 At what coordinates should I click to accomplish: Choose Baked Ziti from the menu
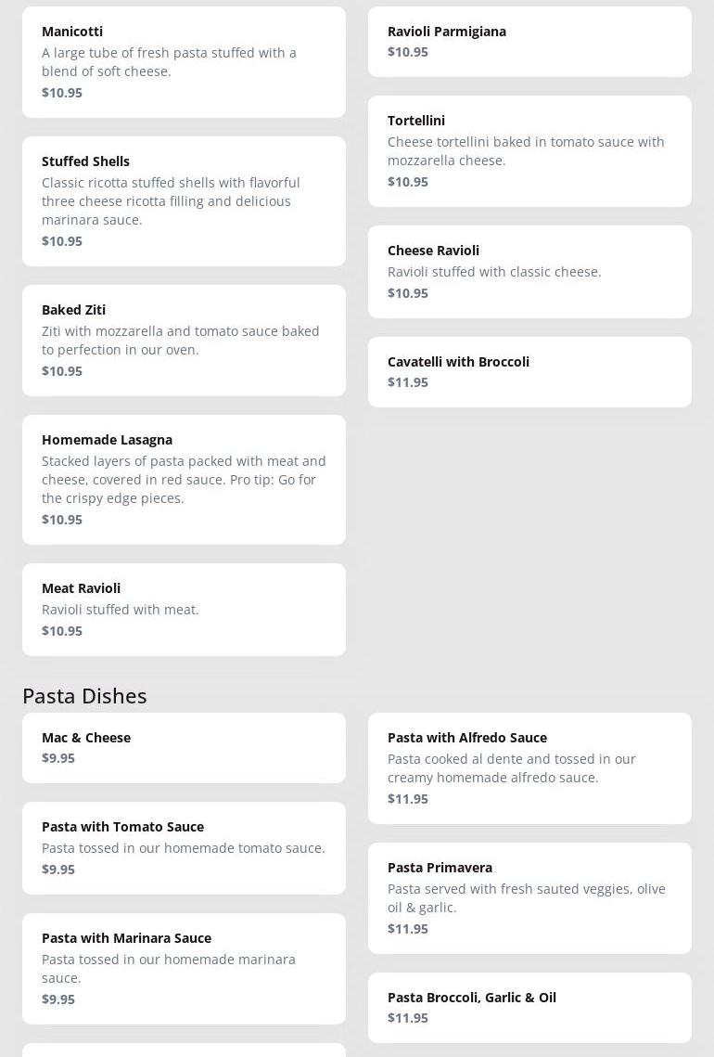(x=184, y=340)
